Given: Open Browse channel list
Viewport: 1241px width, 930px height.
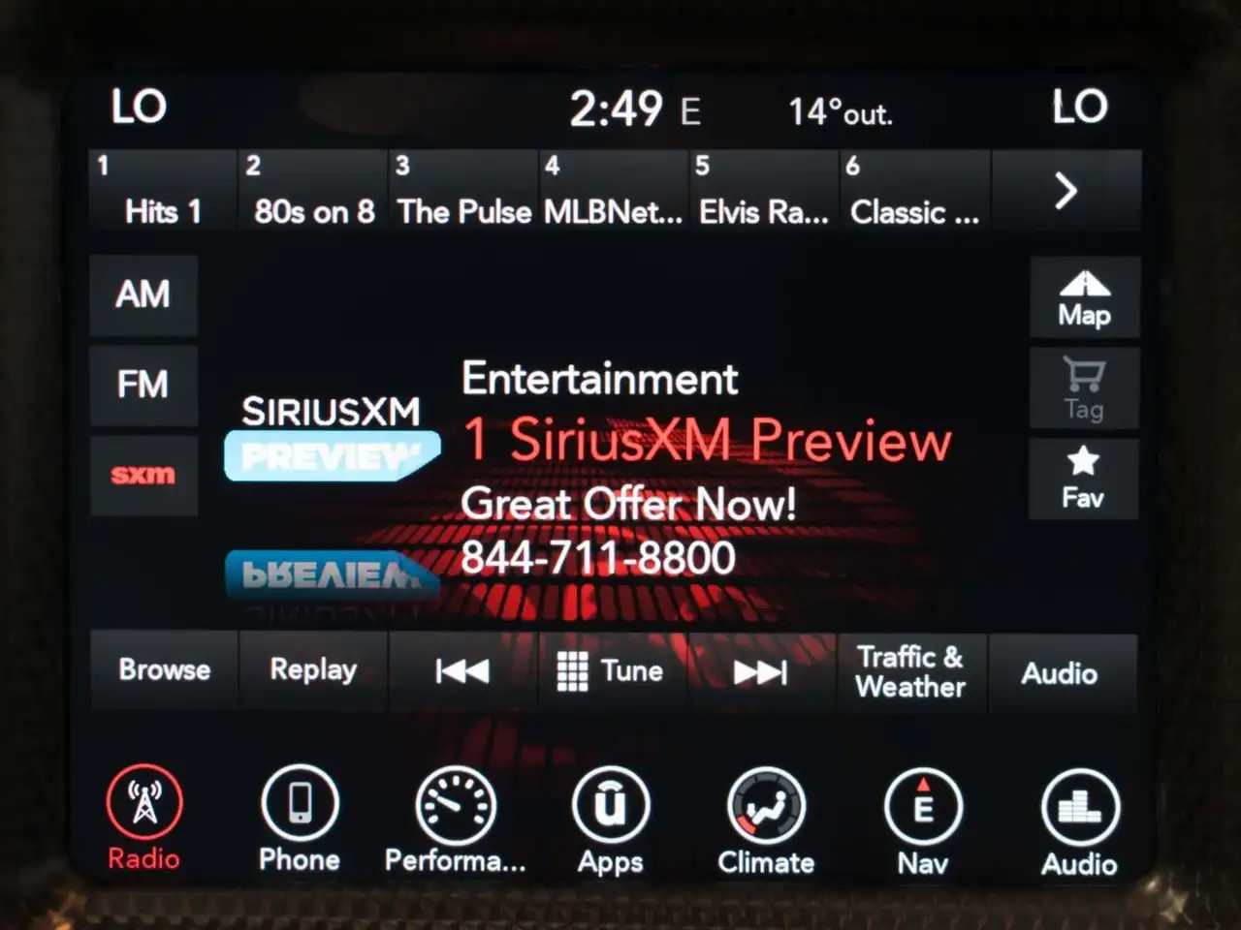Looking at the screenshot, I should click(164, 669).
